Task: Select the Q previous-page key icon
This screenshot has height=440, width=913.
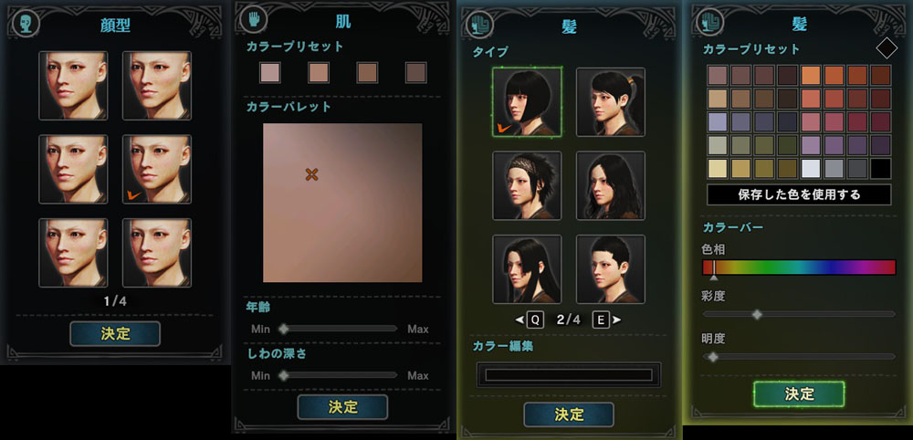Action: point(535,320)
